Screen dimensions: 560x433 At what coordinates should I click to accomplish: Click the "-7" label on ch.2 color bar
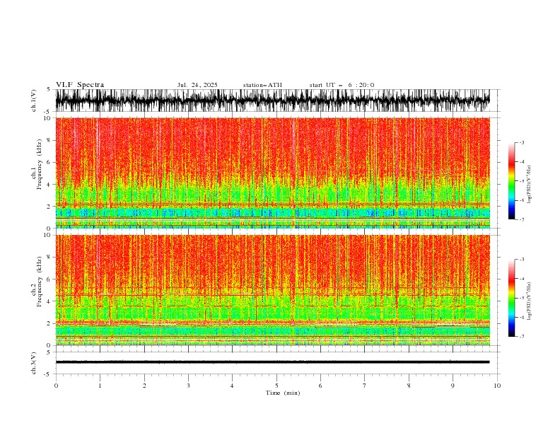(x=522, y=337)
